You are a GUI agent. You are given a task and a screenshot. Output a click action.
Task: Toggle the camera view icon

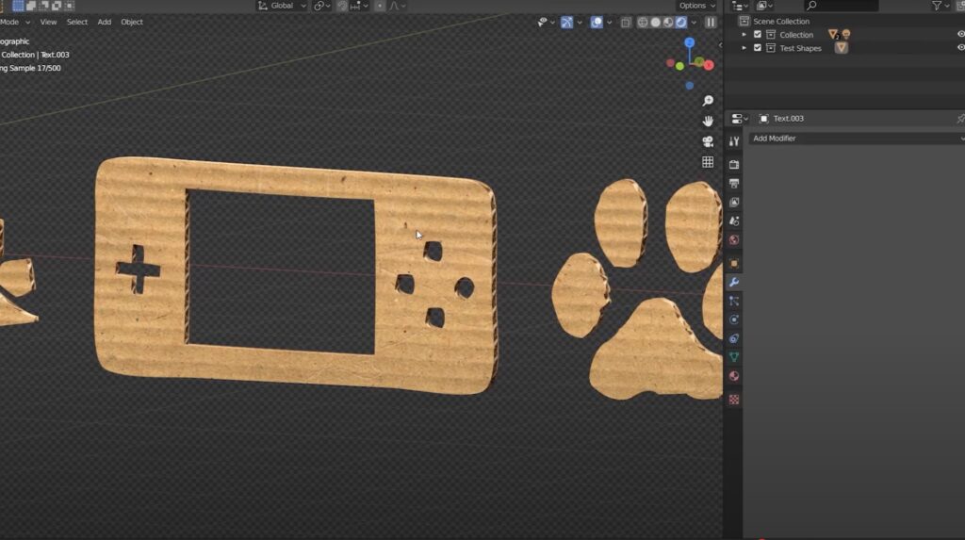tap(708, 141)
